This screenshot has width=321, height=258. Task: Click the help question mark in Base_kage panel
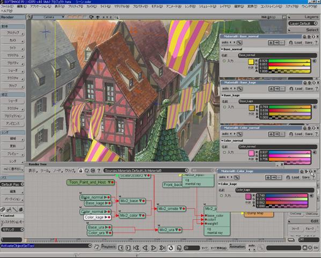tap(316, 89)
